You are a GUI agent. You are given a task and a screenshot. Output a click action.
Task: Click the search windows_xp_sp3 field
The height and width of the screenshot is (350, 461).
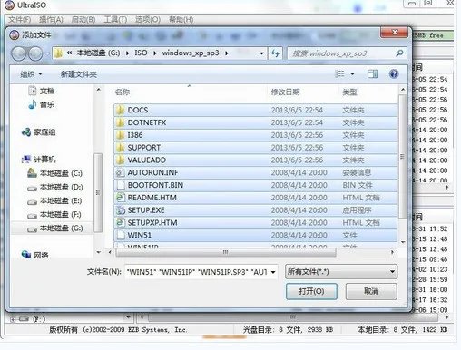(x=347, y=53)
